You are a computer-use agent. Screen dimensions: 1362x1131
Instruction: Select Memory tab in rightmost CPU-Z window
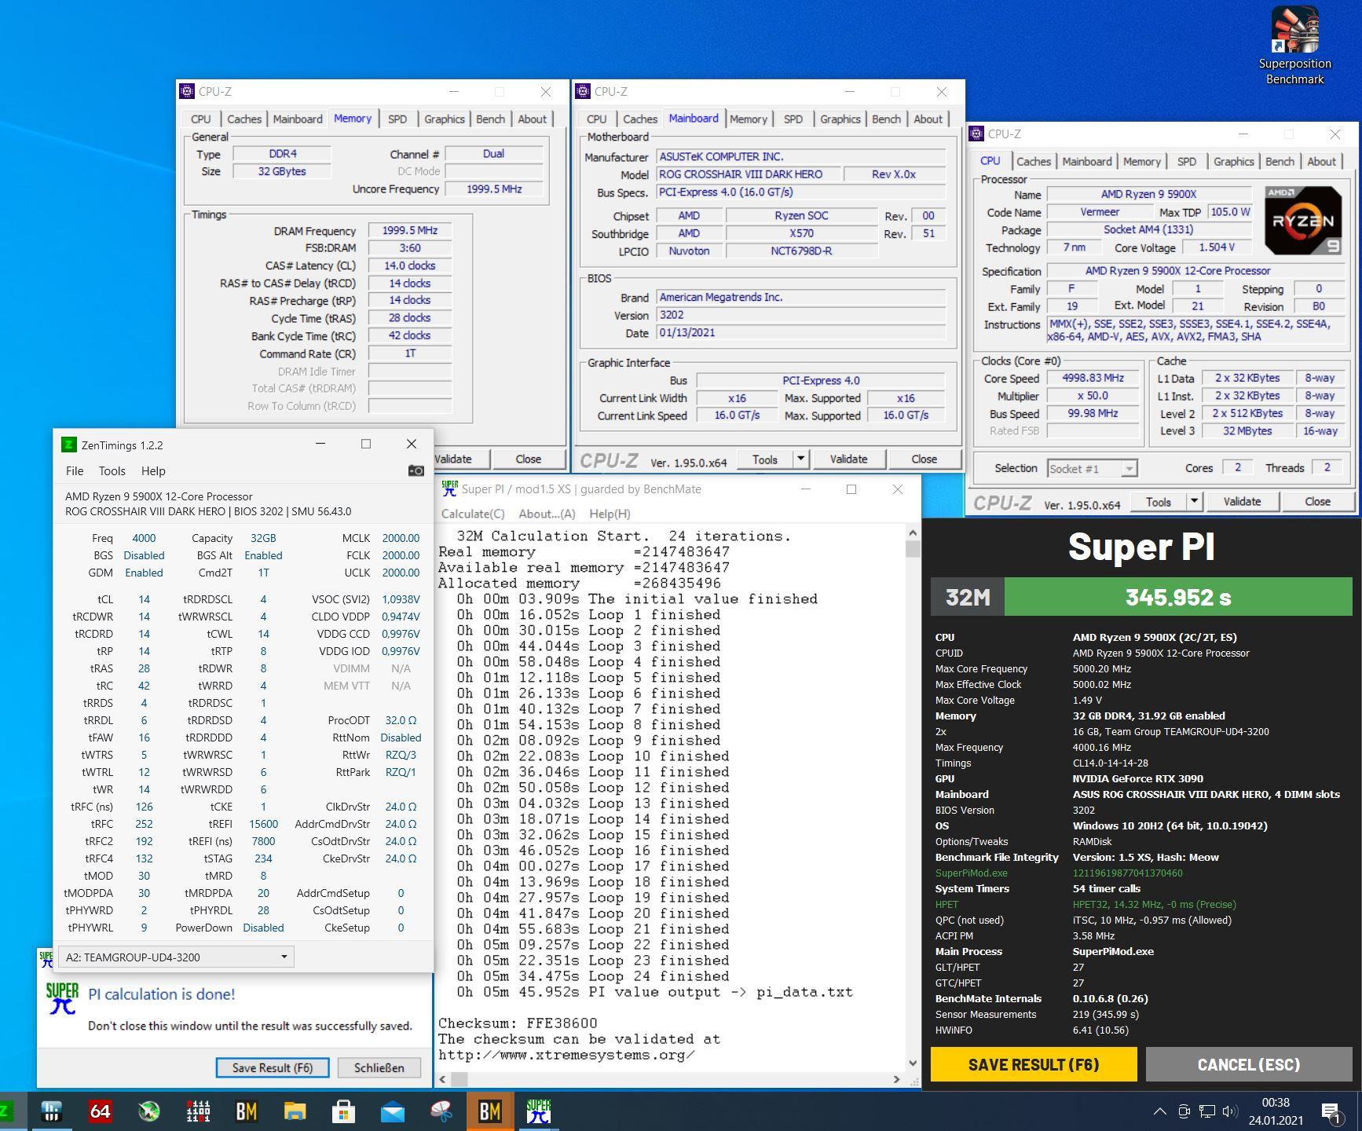click(1141, 161)
